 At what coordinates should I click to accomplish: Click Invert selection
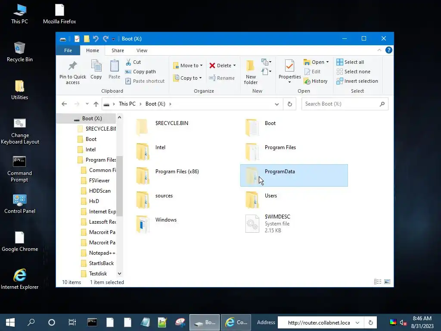357,81
